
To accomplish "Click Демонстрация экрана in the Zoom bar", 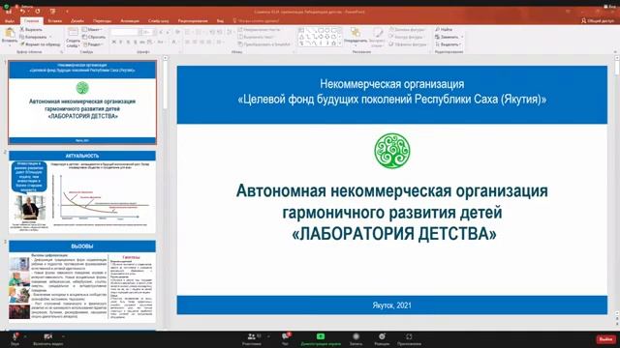I will pos(321,338).
